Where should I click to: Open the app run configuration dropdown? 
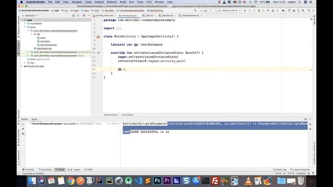point(206,10)
